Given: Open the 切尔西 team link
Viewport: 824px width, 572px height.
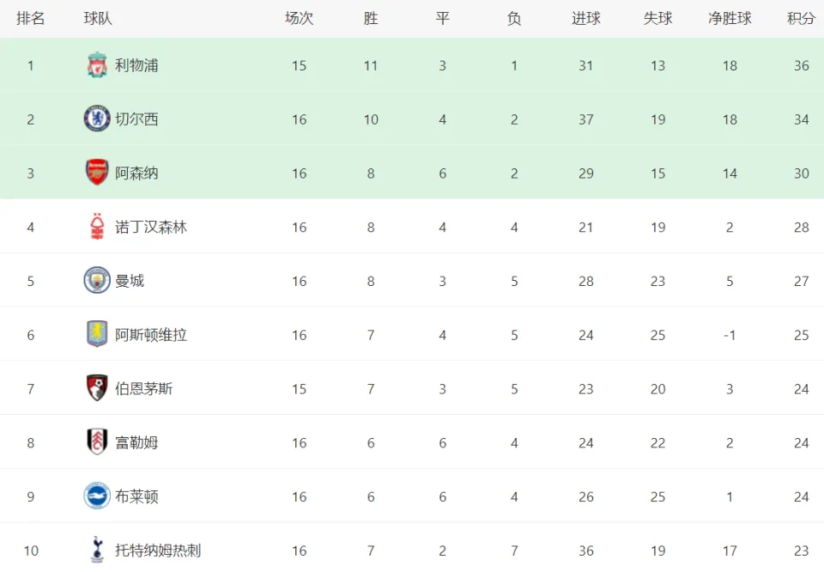Looking at the screenshot, I should (136, 119).
